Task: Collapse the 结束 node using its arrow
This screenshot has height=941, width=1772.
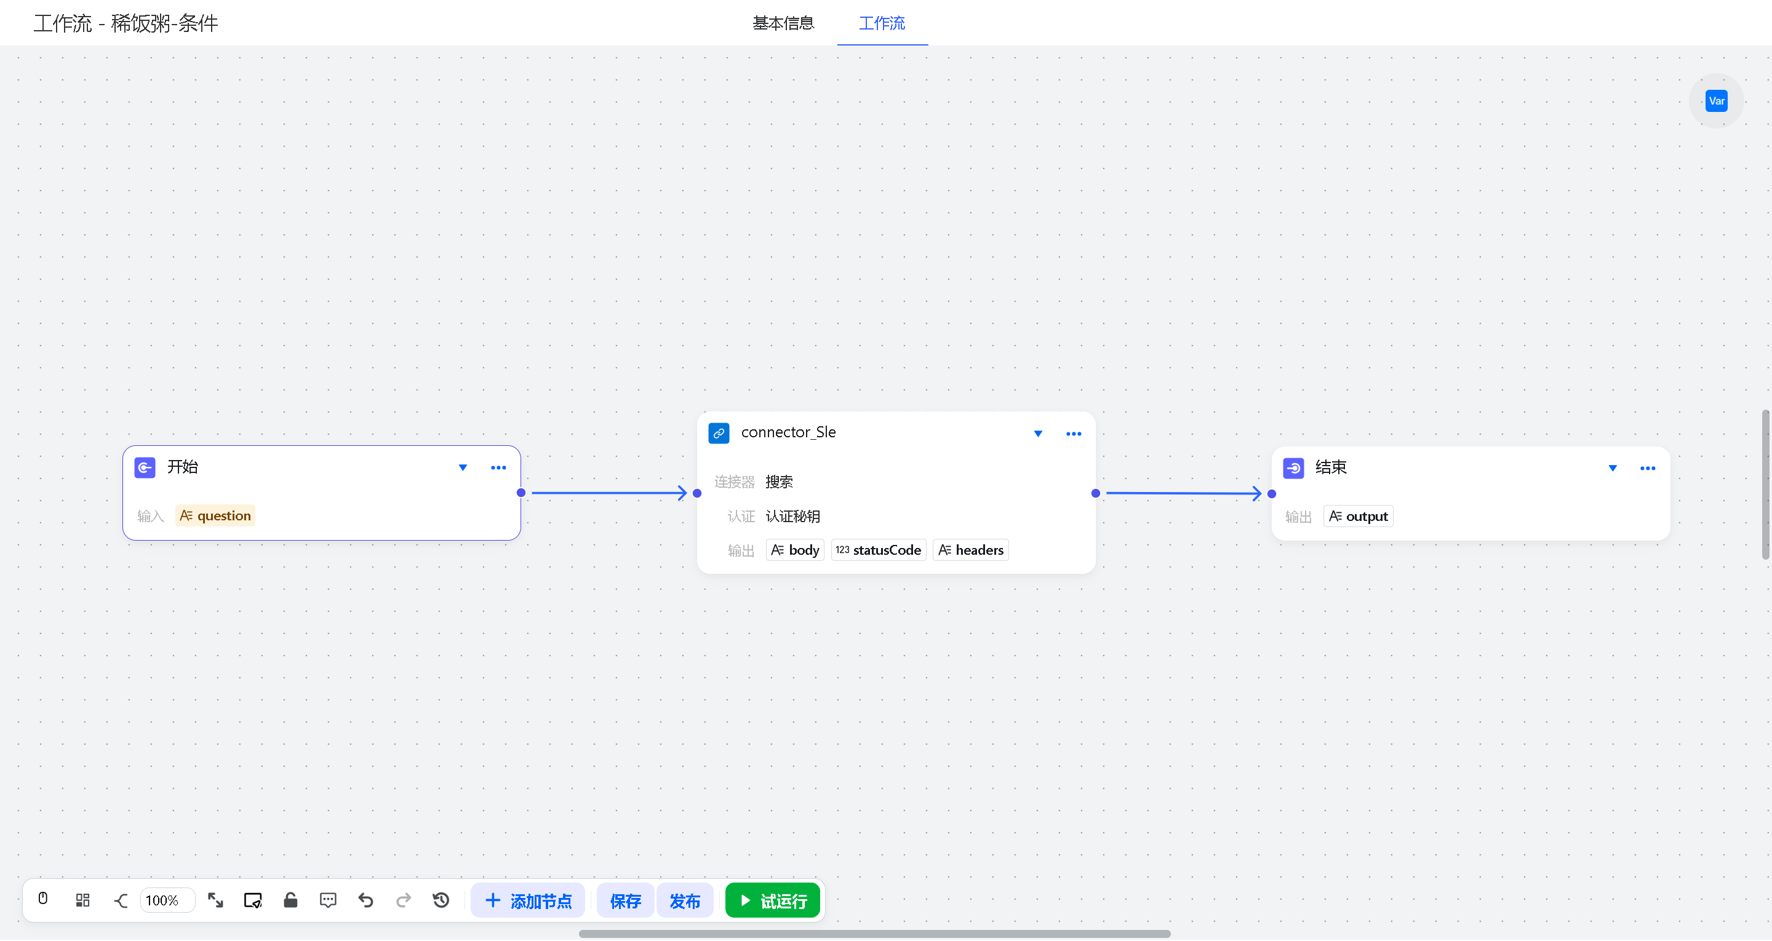Action: (1612, 469)
